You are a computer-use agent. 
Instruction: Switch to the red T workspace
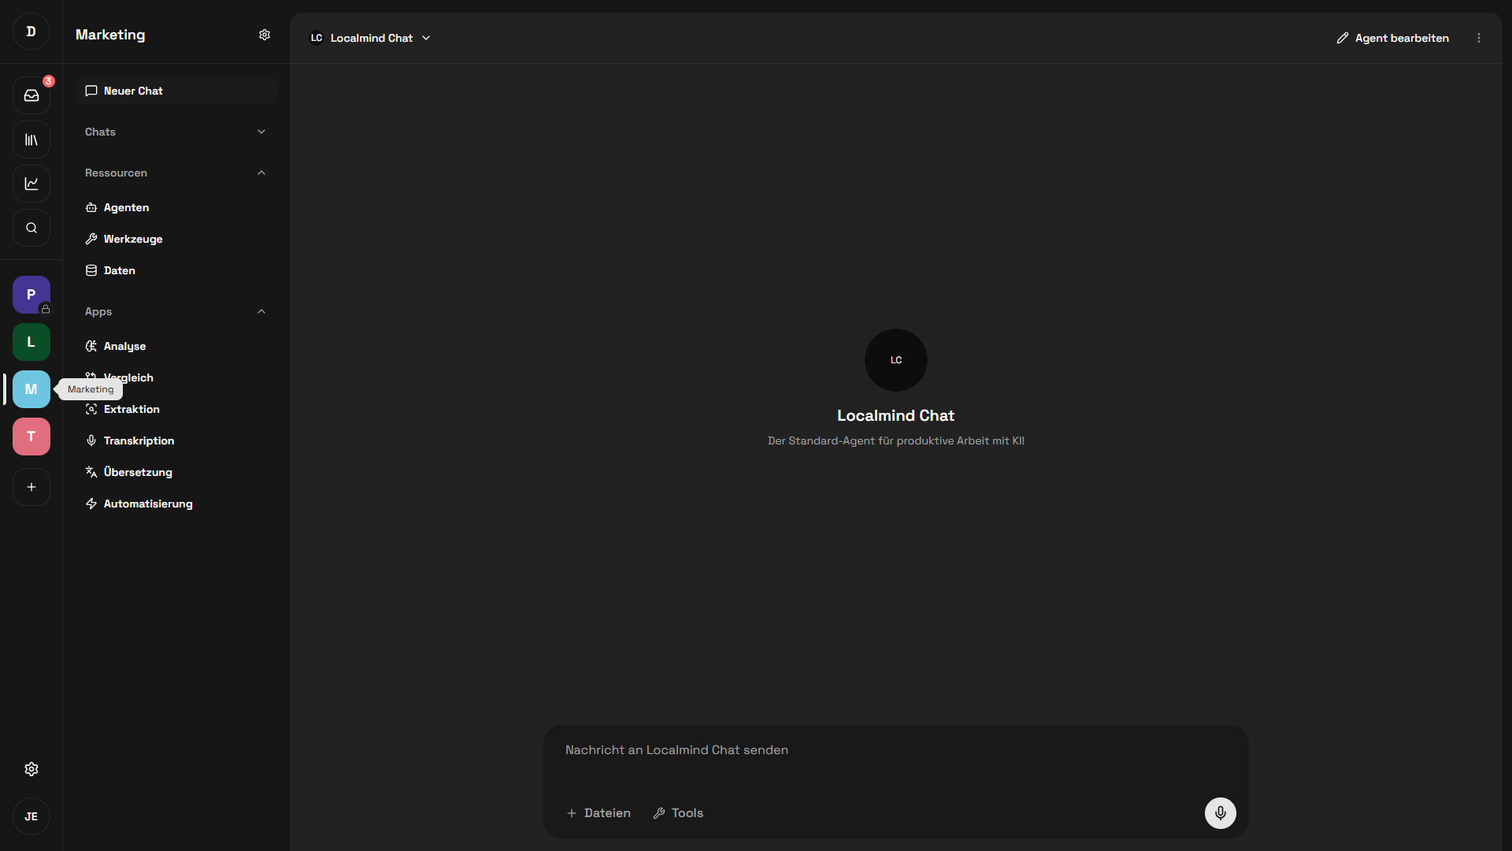31,437
